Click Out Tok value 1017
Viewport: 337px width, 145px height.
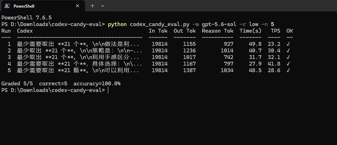pos(189,57)
